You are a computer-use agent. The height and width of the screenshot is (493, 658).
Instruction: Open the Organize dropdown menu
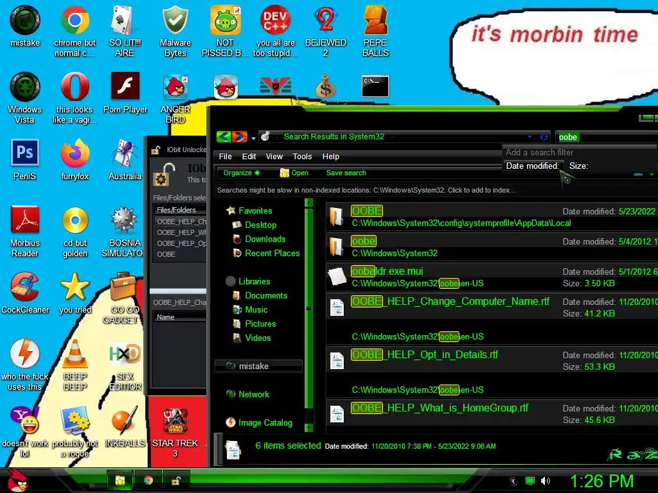click(242, 173)
